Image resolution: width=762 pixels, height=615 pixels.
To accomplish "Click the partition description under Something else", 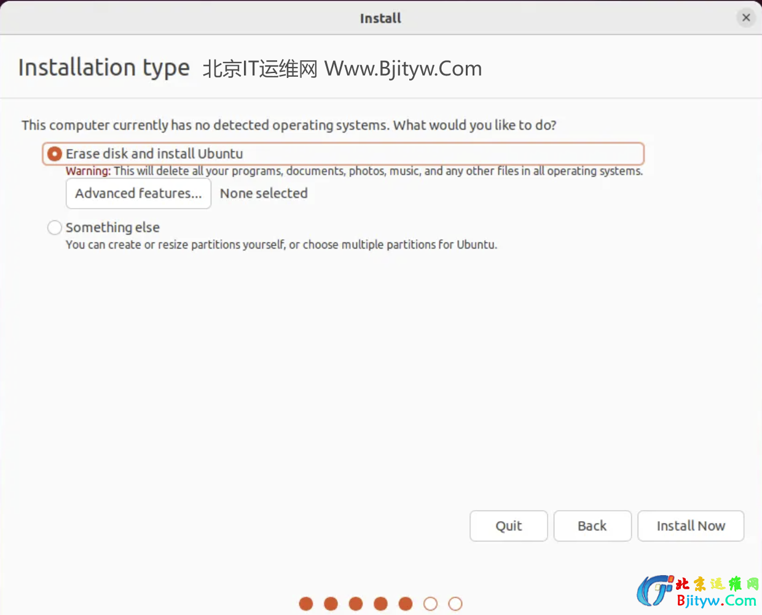I will point(281,245).
